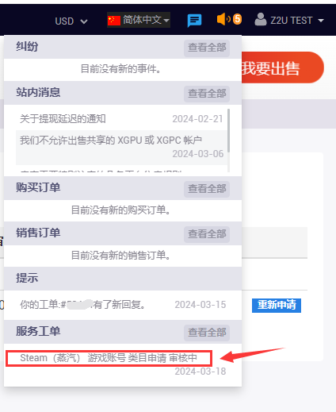Open the Steam 游戏账号 类目申请 ticket

click(x=109, y=358)
